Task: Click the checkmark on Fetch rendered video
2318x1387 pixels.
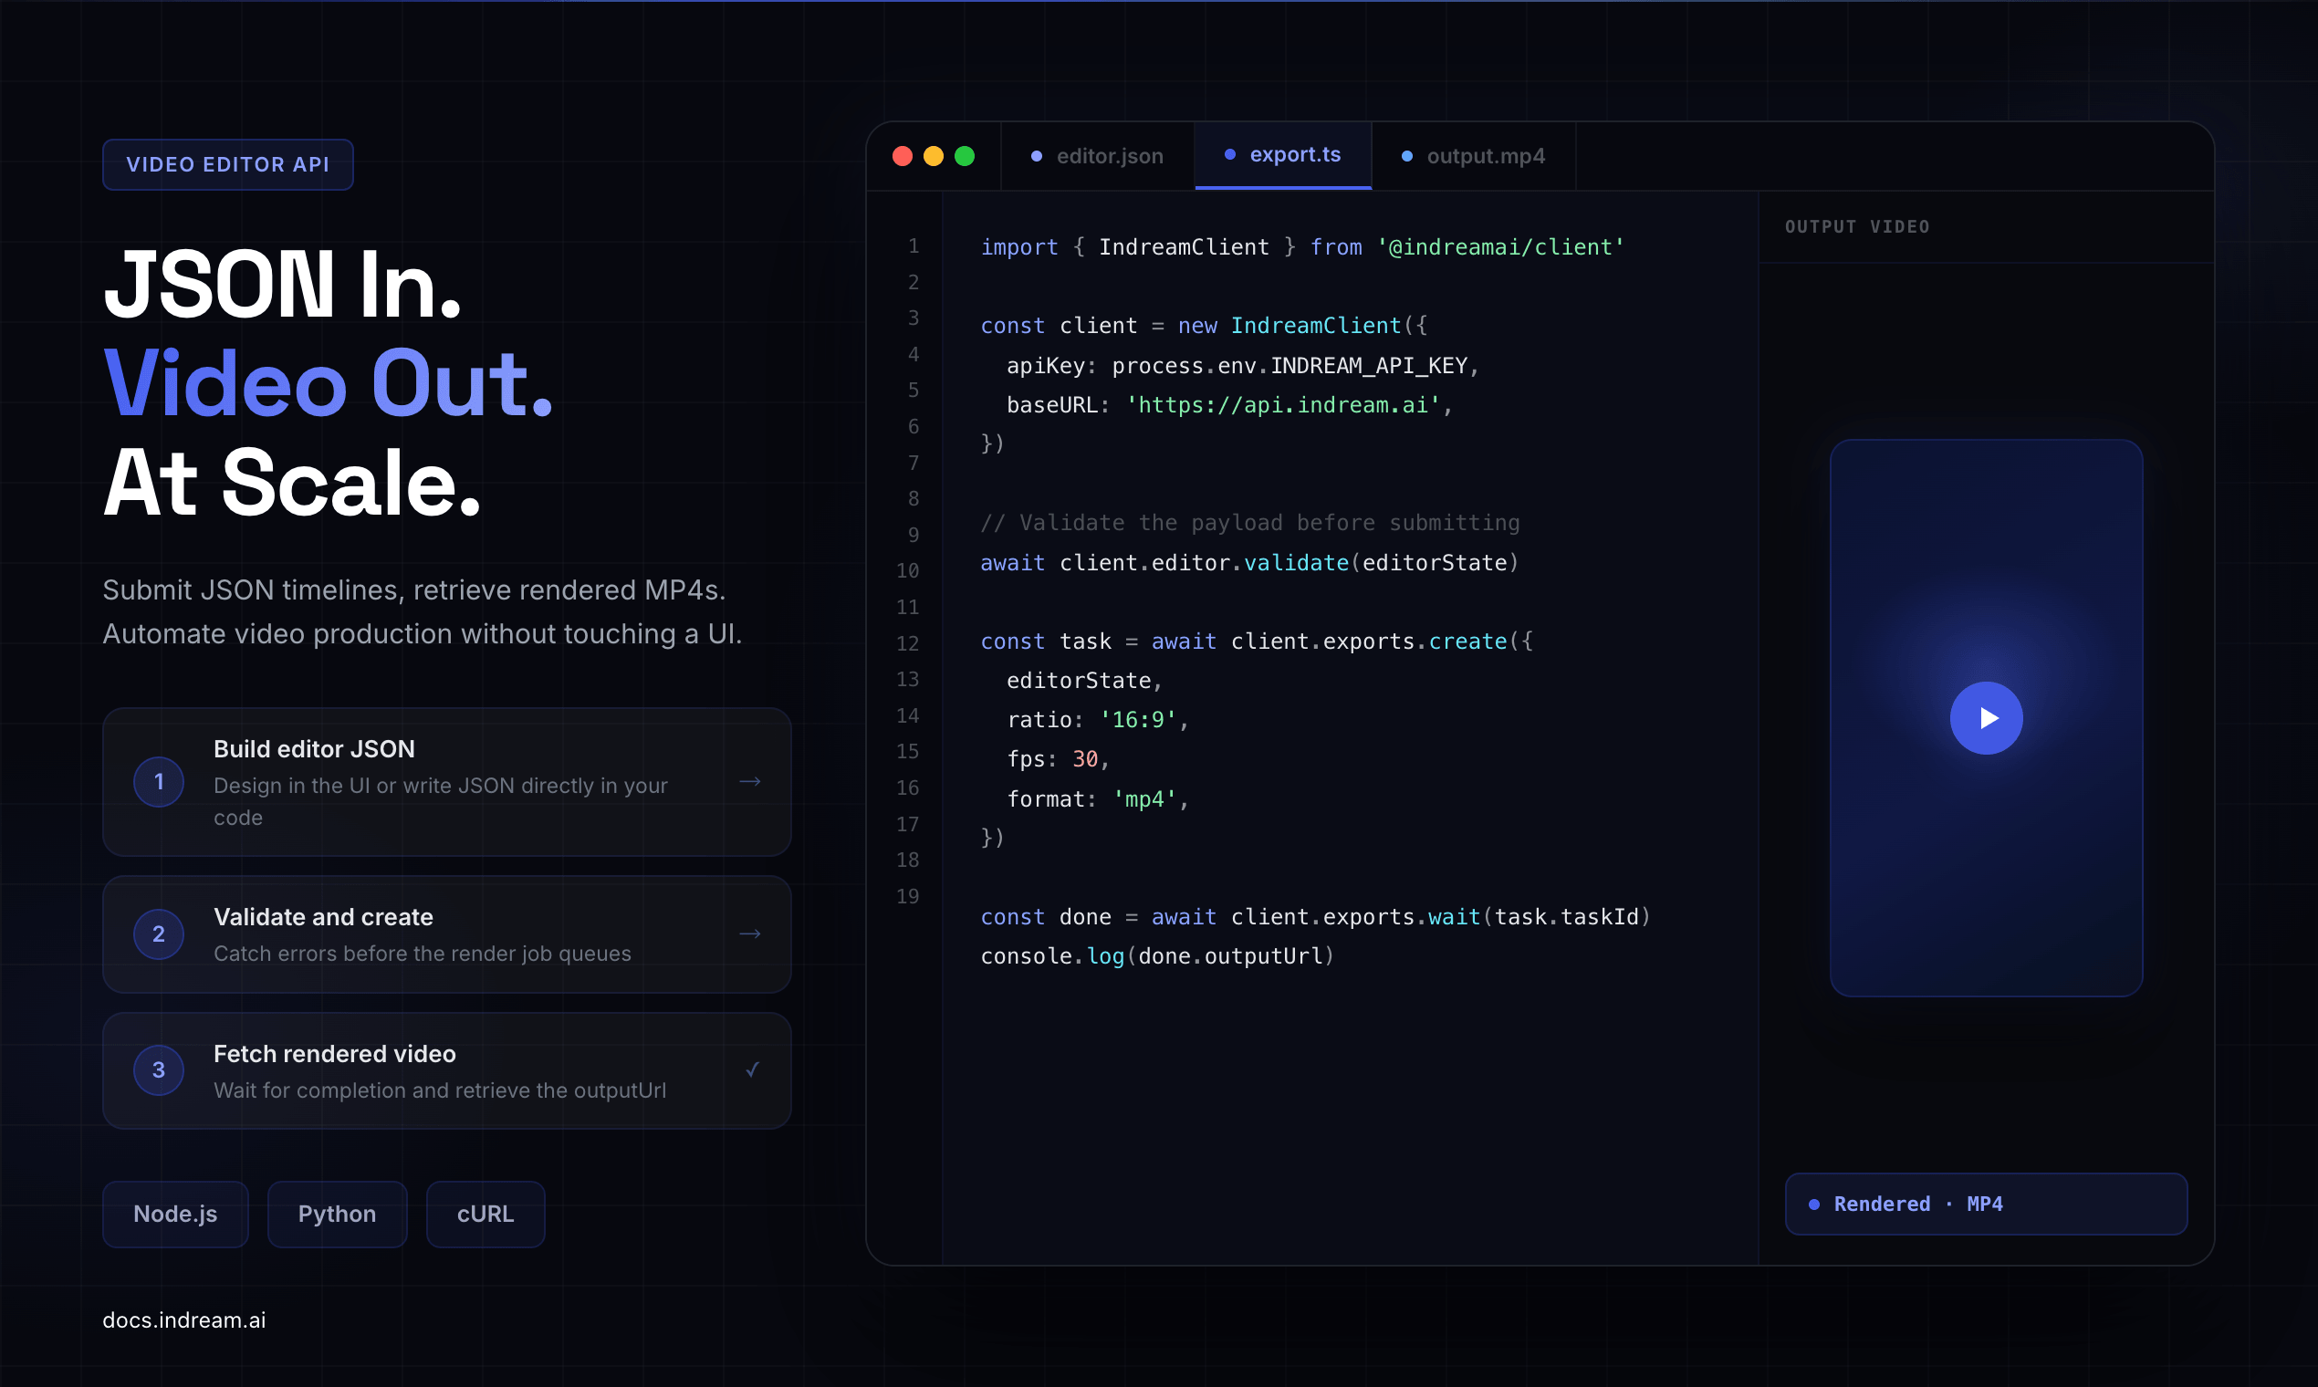Action: click(x=751, y=1070)
